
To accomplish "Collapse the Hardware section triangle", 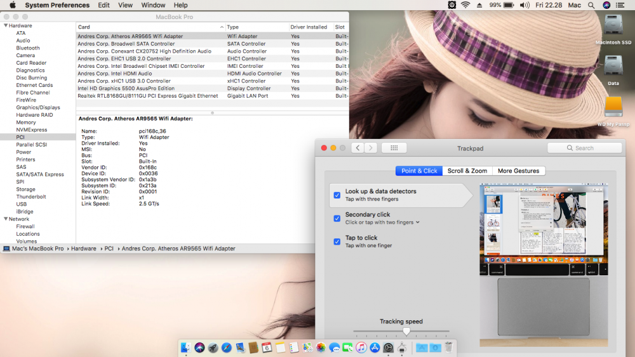I will (x=6, y=25).
